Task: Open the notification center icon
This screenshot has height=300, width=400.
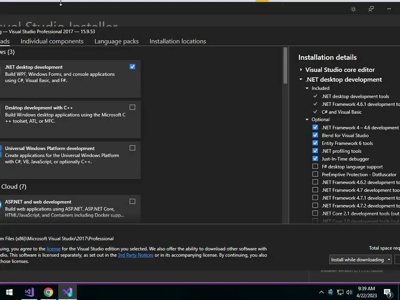Action: click(387, 293)
